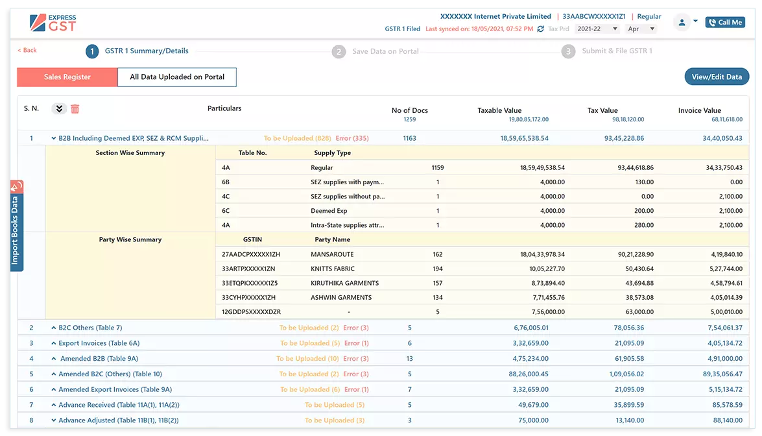Click Error (335) link in B2B row
Viewport: 762px width, 436px height.
pyautogui.click(x=352, y=138)
